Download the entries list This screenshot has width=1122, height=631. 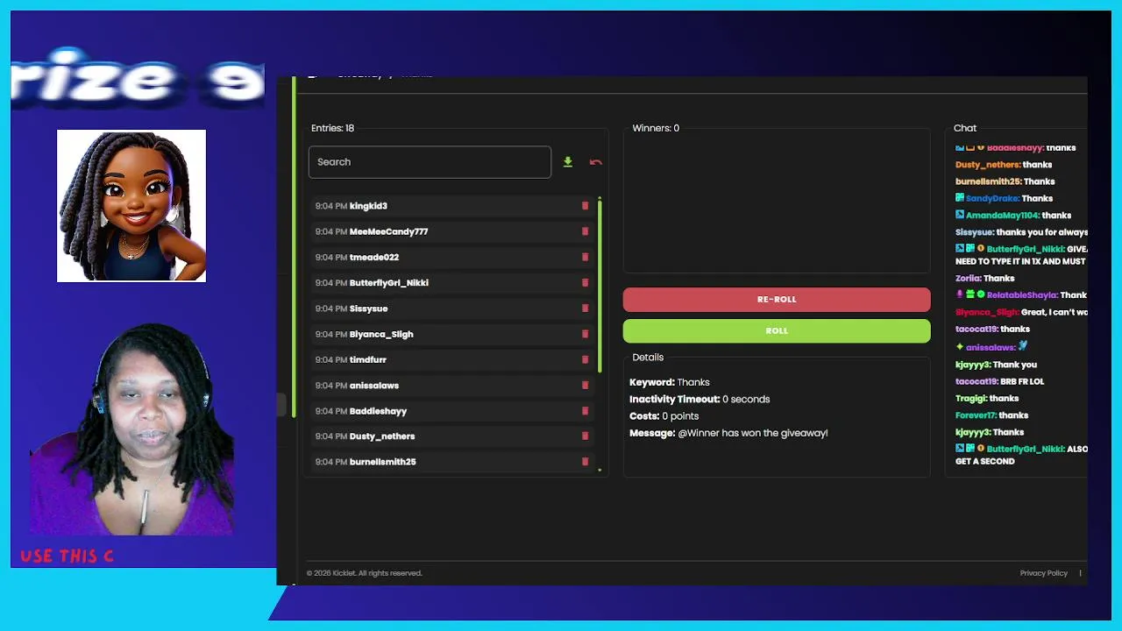(568, 162)
